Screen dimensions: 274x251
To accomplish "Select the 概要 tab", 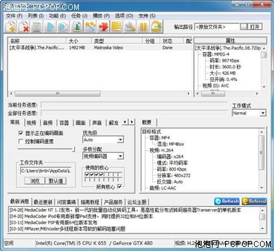I will pyautogui.click(x=146, y=122).
